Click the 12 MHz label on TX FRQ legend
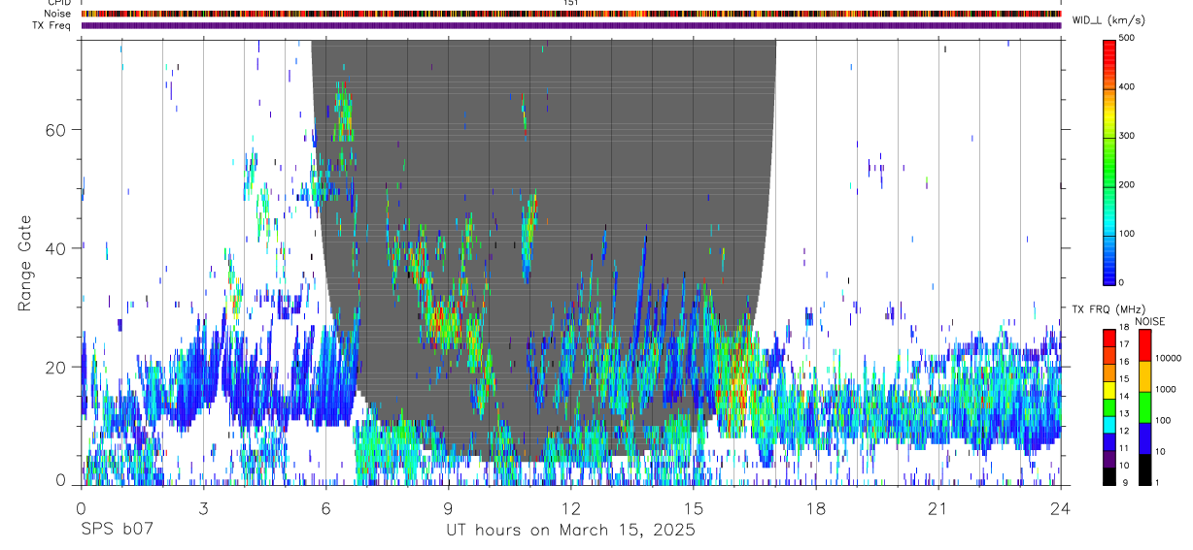Viewport: 1193px width, 550px height. 1122,432
